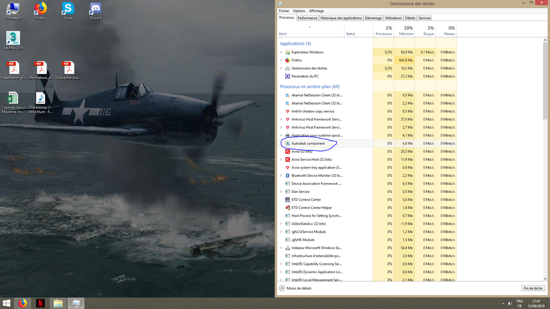The height and width of the screenshot is (309, 550).
Task: Expand the Avira Service Host entry
Action: click(x=281, y=160)
